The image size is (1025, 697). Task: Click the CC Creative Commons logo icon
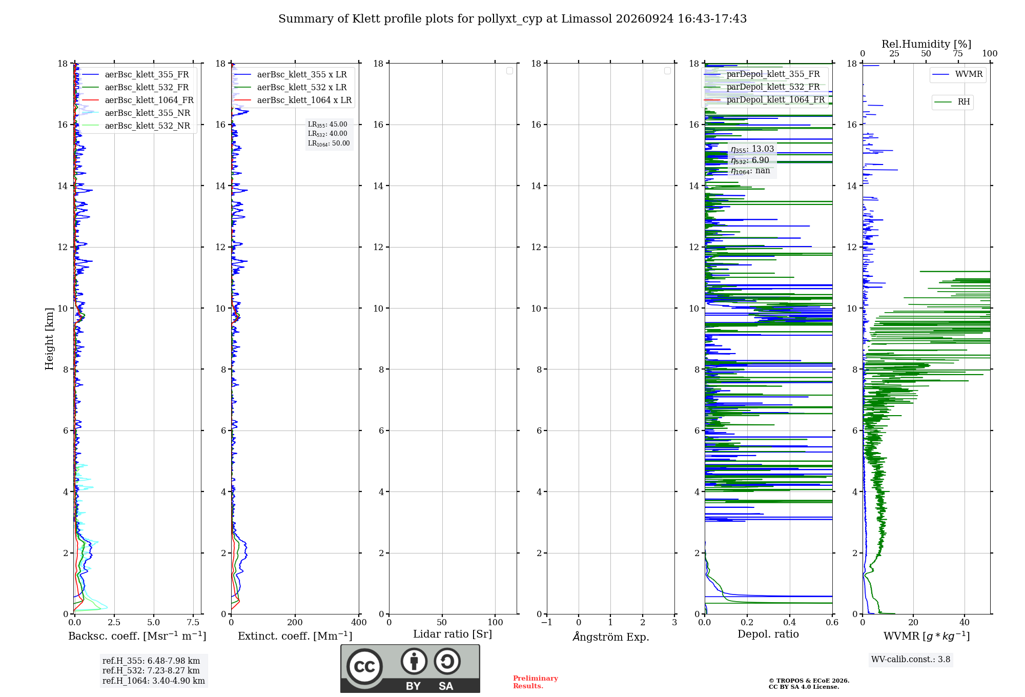coord(364,667)
